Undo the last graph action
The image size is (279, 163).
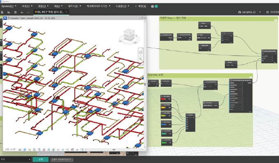(22, 12)
